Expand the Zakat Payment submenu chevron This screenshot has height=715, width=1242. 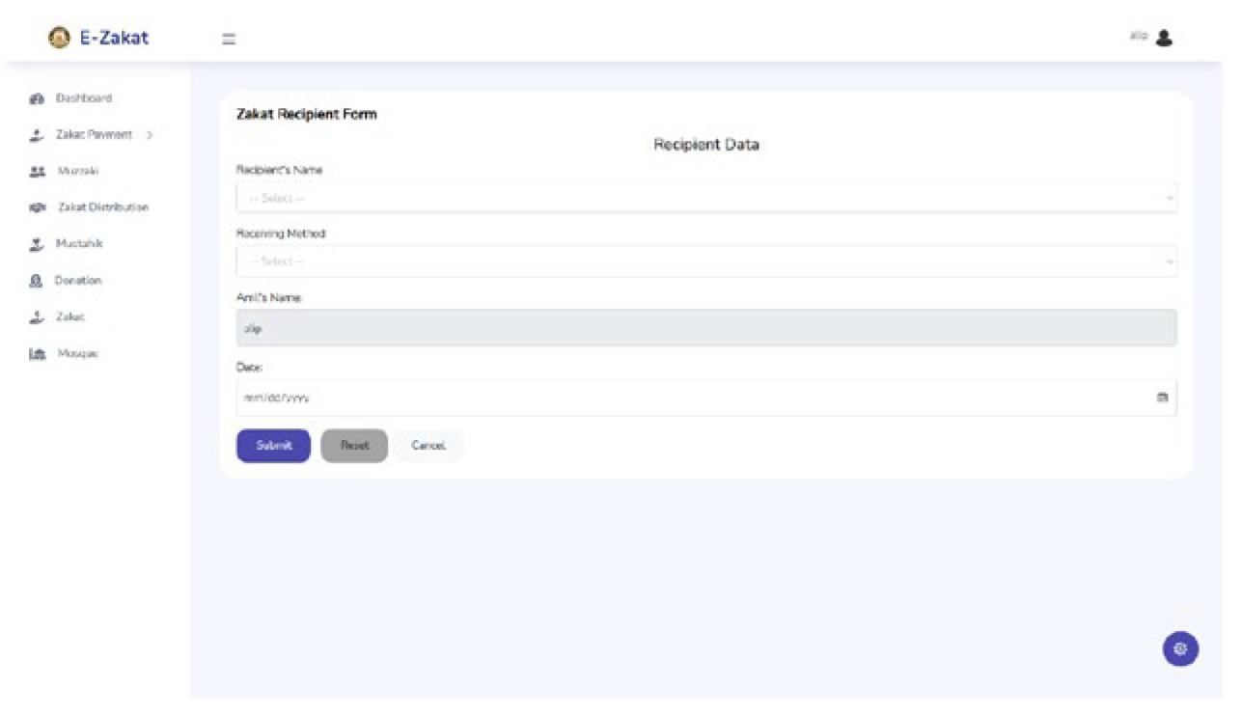(148, 135)
